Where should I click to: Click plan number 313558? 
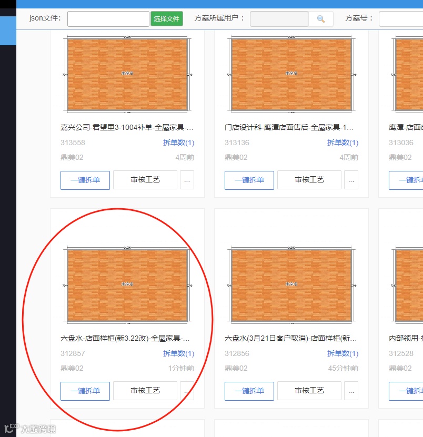coord(73,143)
